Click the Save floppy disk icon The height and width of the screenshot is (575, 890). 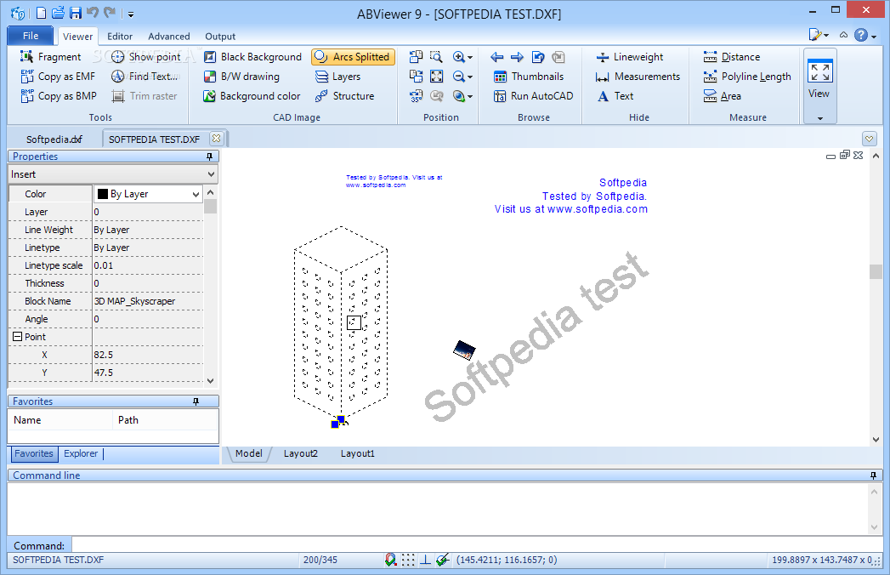76,13
